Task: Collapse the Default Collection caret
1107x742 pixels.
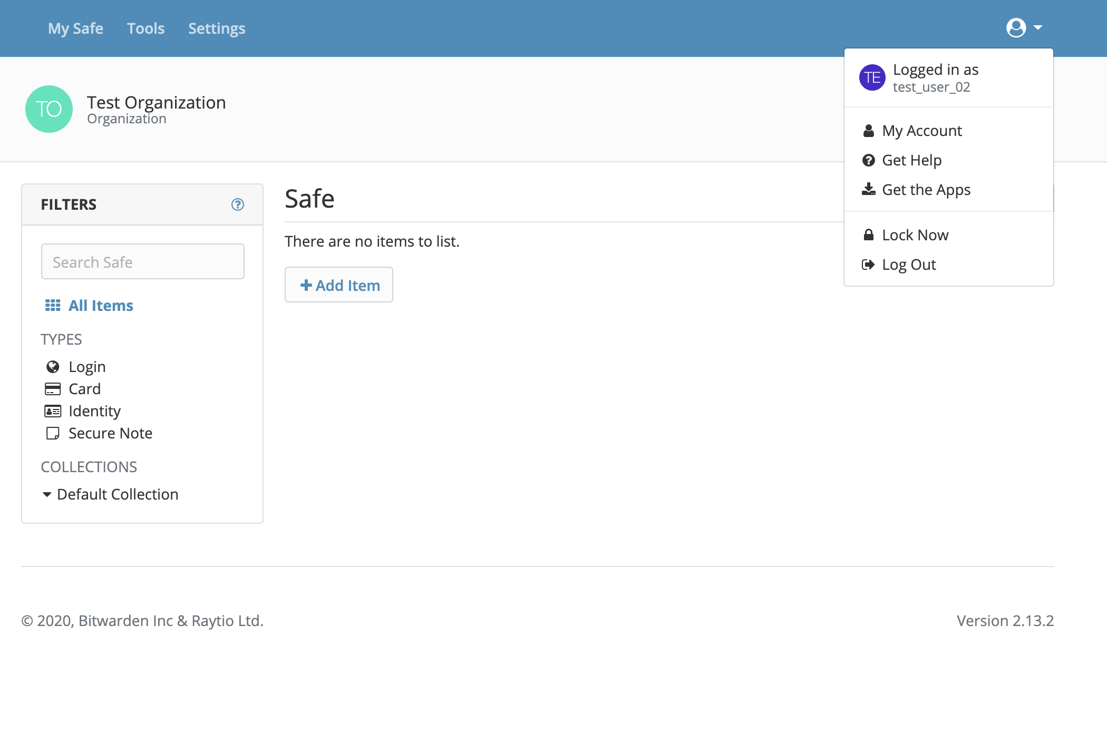Action: pyautogui.click(x=47, y=494)
